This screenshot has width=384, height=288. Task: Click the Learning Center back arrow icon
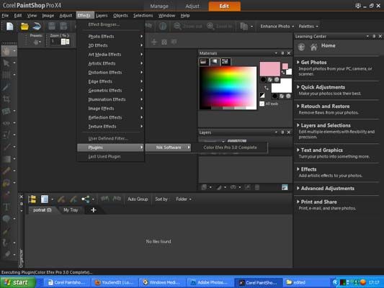pos(301,47)
